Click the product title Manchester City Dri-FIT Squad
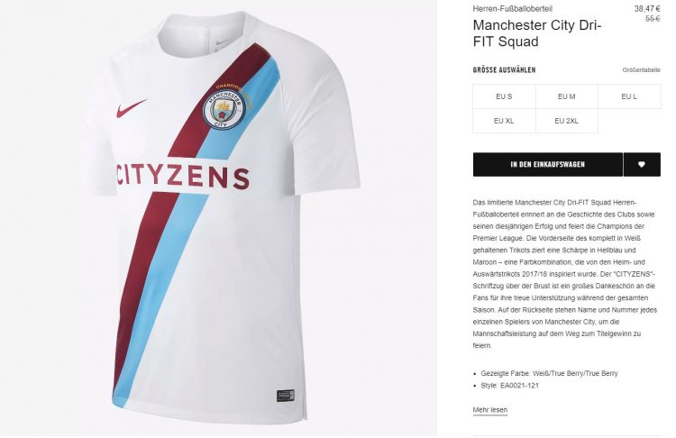676x438 pixels. coord(537,33)
